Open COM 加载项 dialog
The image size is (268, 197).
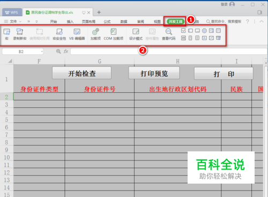[x=114, y=34]
